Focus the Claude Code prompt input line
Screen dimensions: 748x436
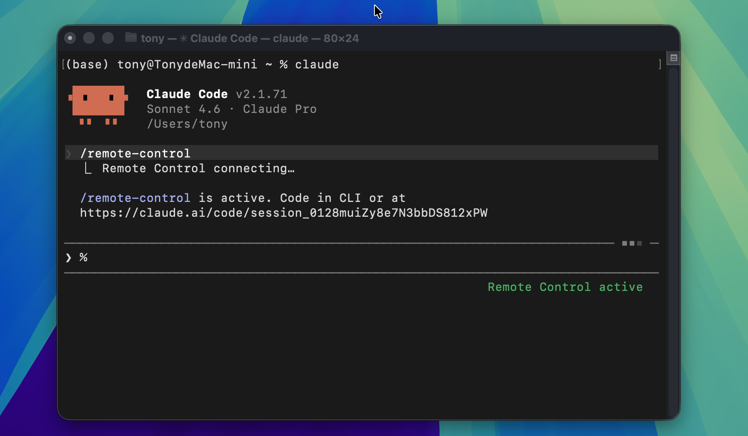click(x=330, y=258)
